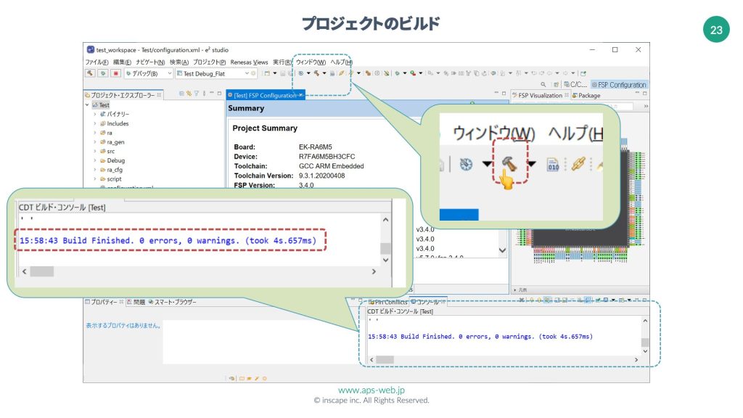
Task: Open the ナビゲート(N) menu
Action: click(150, 62)
